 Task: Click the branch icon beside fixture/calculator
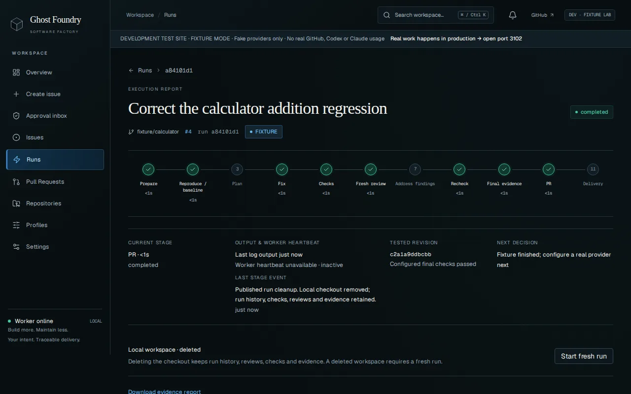131,132
